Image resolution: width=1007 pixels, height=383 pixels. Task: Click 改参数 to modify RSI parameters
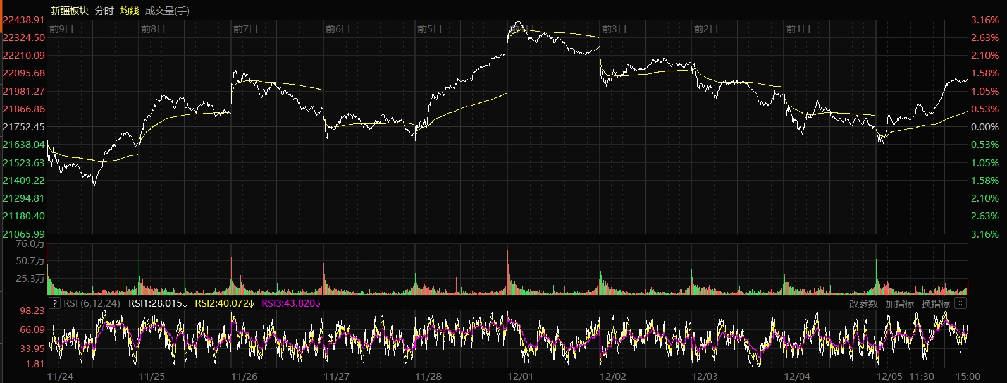tap(863, 303)
